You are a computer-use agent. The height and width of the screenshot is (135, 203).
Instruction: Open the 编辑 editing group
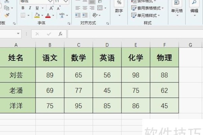[x=194, y=8]
